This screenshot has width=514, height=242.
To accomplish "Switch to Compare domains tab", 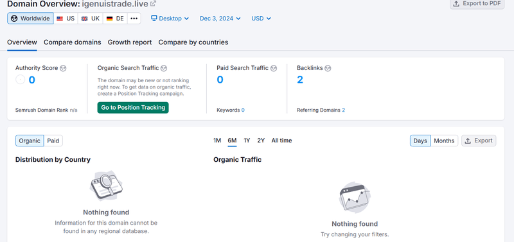I will pyautogui.click(x=73, y=42).
